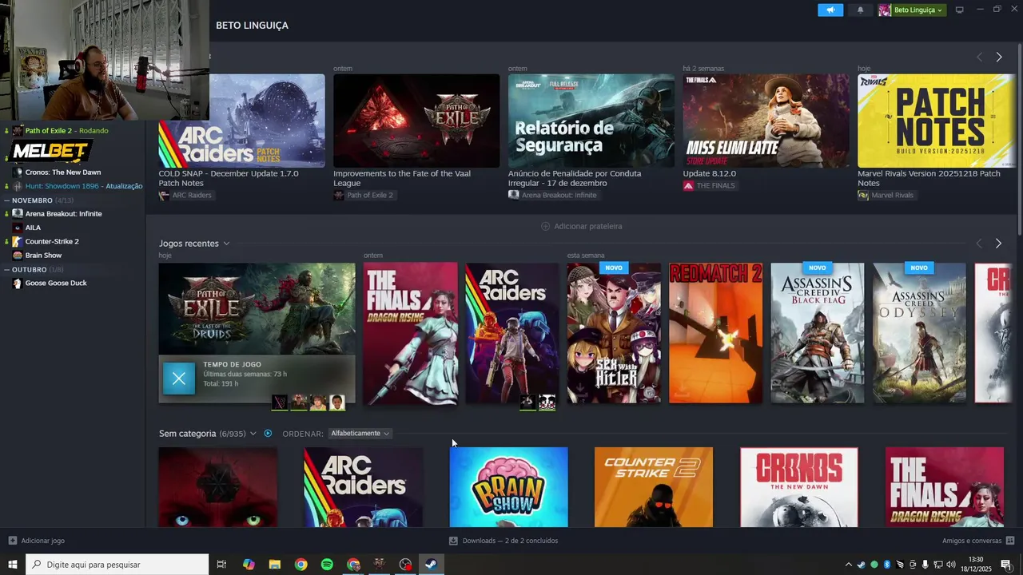Open Redmatch 2 game tile
This screenshot has height=575, width=1023.
(716, 333)
